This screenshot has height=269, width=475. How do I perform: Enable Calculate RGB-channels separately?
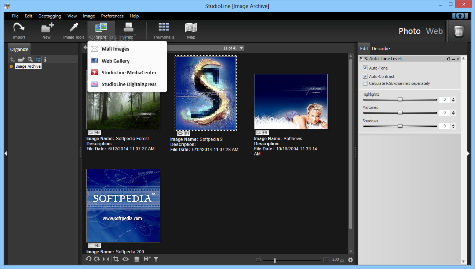(365, 83)
